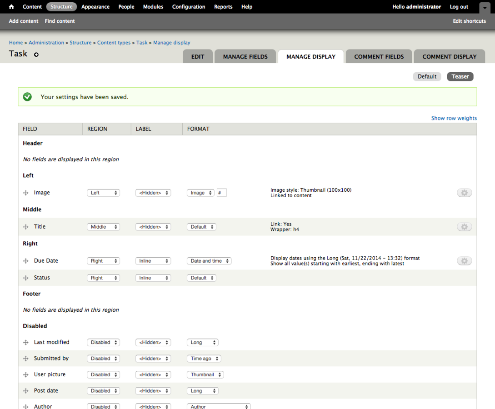Click Show row weights link
Screen dimensions: 495x409
454,118
